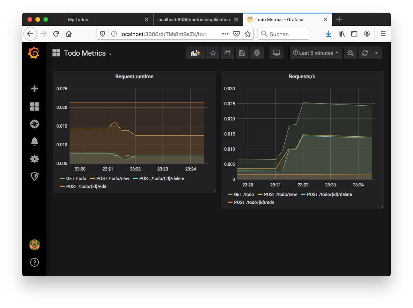Open the user avatar profile menu

click(35, 245)
